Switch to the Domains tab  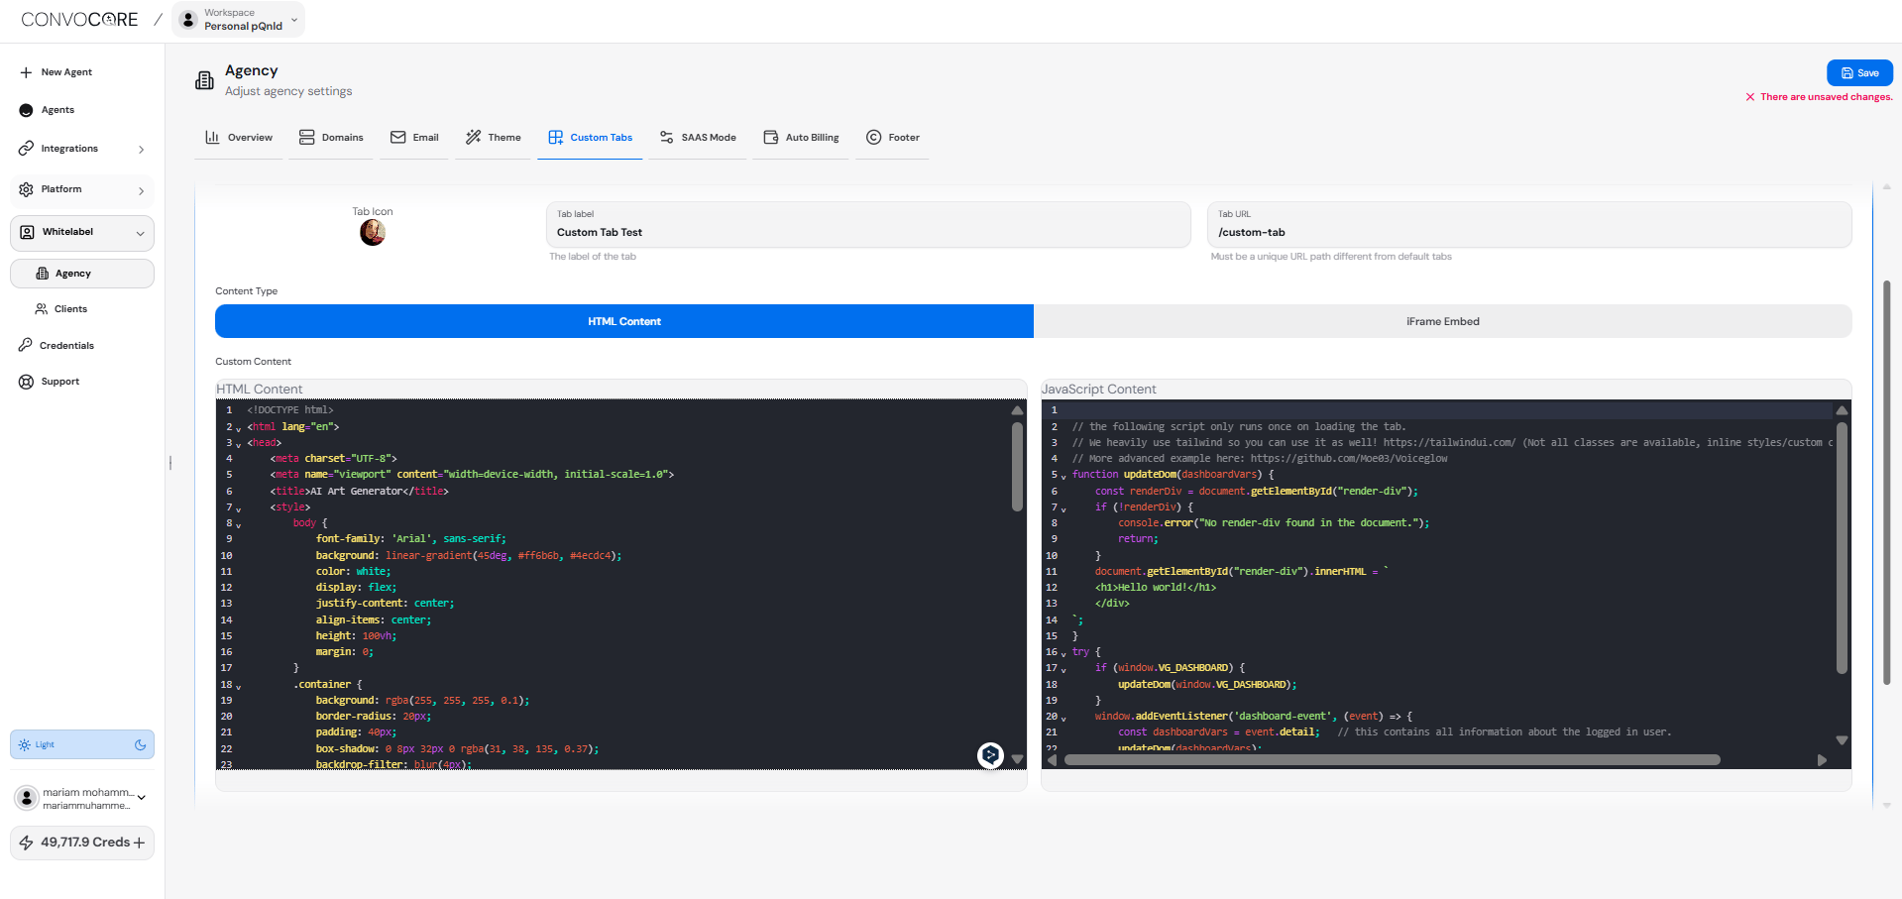tap(331, 138)
